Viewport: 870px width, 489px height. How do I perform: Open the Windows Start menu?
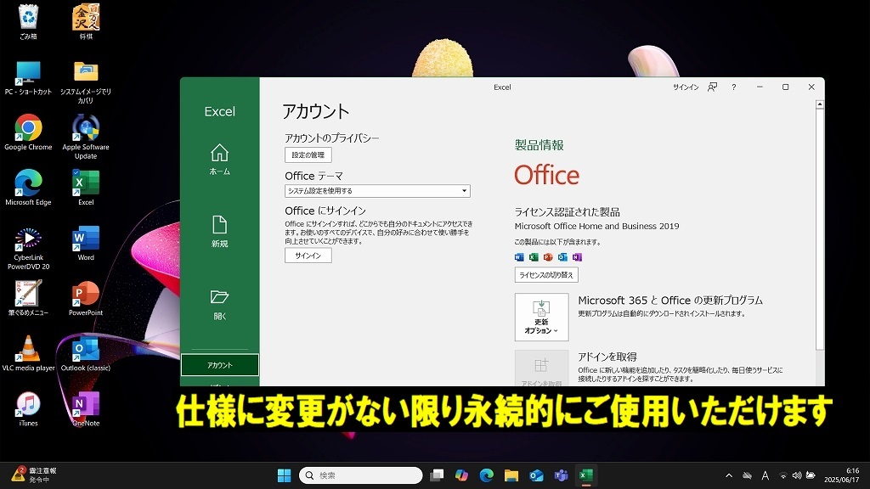[284, 475]
